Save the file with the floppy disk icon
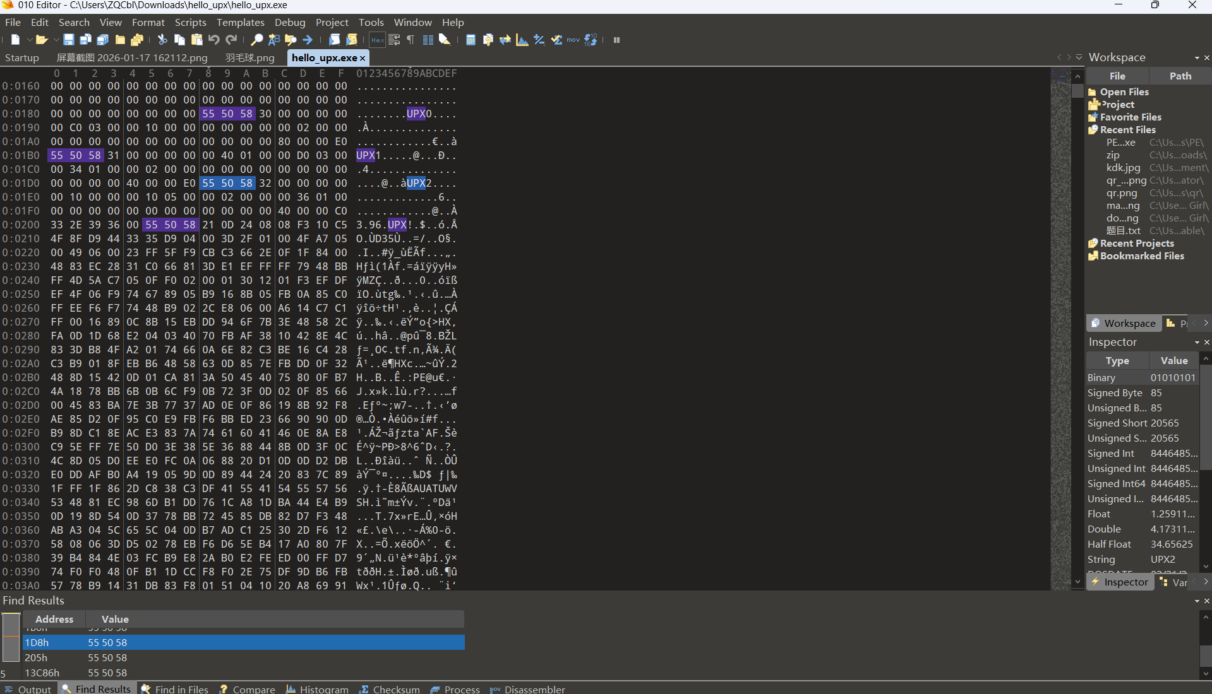This screenshot has height=694, width=1212. pyautogui.click(x=69, y=40)
